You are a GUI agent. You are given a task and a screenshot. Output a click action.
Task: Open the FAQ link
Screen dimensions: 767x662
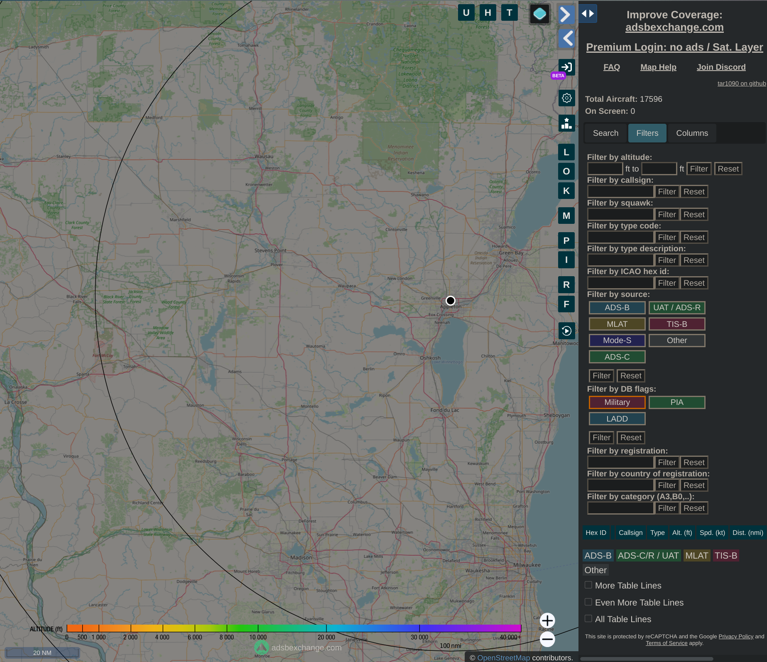[x=611, y=67]
